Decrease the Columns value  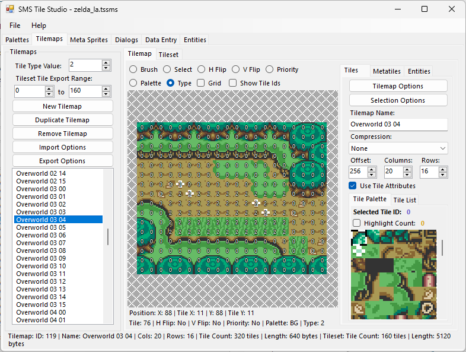tap(407, 175)
